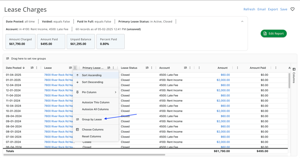Screen dimensions: 300x158
Task: Click the Columns side panel icon
Action: pos(294,69)
